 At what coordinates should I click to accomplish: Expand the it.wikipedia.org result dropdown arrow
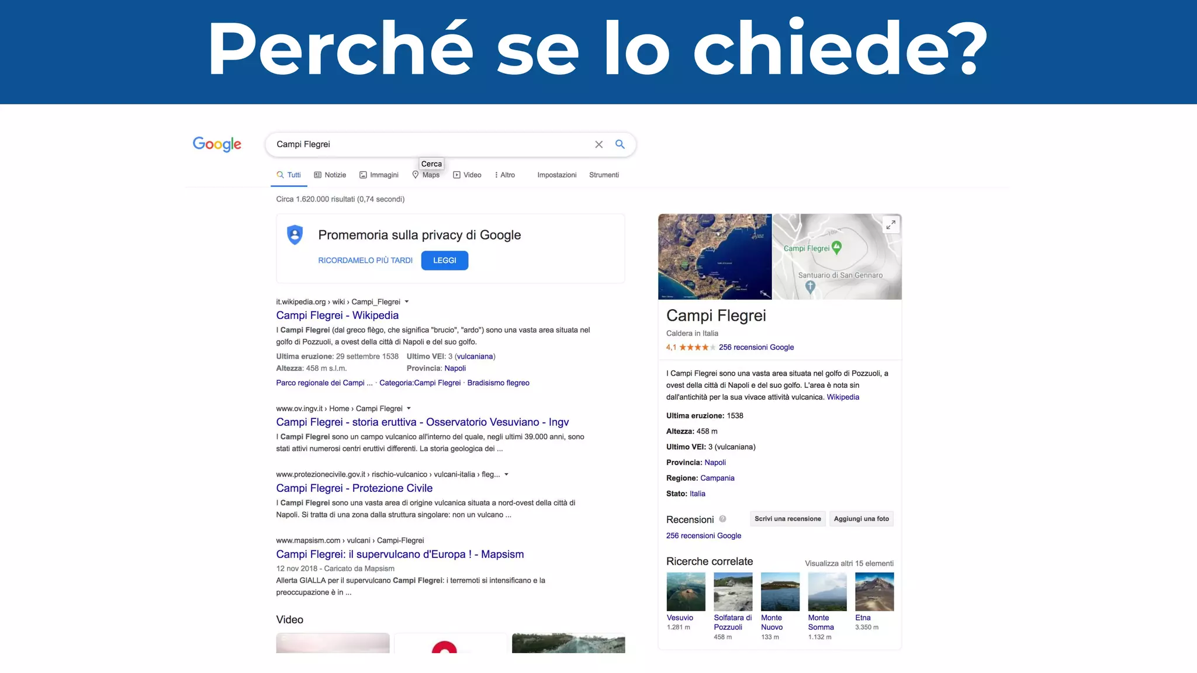(407, 301)
